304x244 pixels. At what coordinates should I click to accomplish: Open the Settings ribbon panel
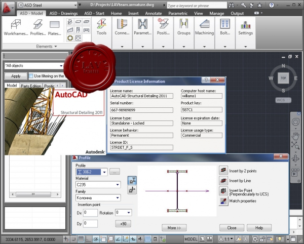(245, 32)
